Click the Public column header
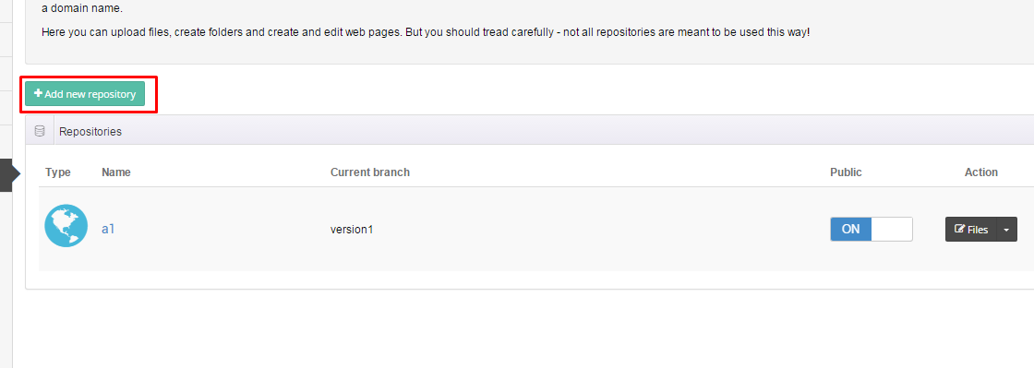This screenshot has height=368, width=1034. [846, 172]
